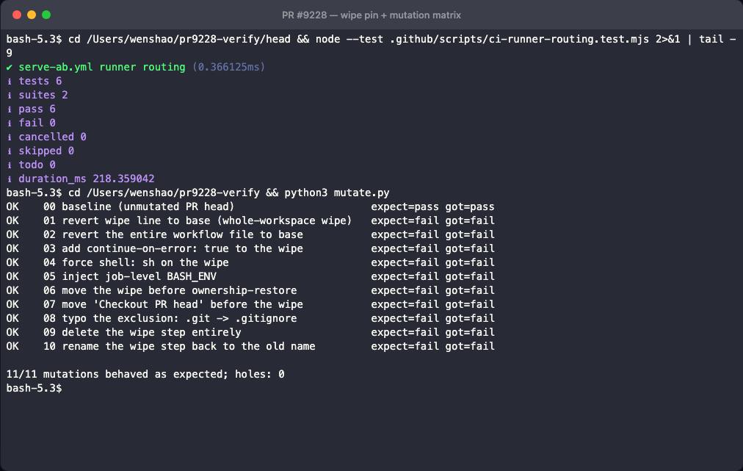Viewport: 743px width, 471px height.
Task: Click the yellow minimize window button
Action: point(32,15)
